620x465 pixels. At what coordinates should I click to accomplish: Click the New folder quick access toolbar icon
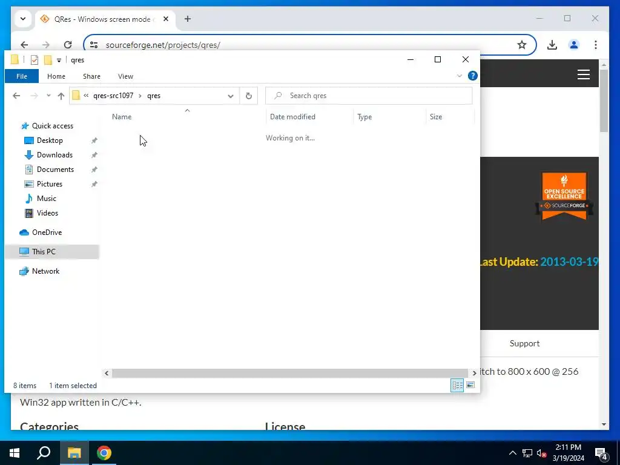[x=48, y=60]
